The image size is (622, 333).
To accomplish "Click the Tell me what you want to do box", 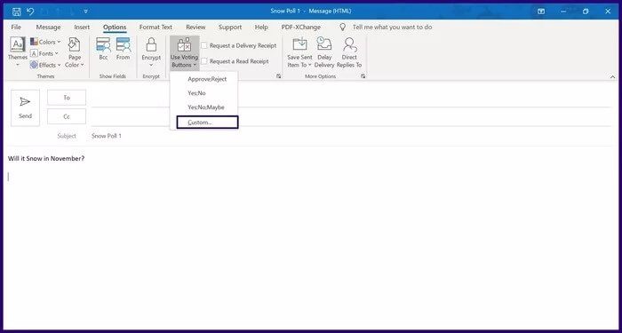I will [x=392, y=27].
